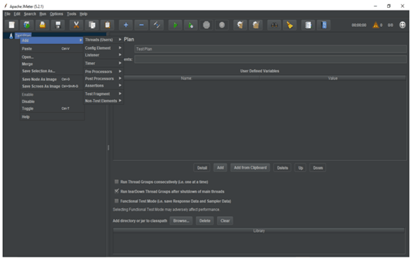The width and height of the screenshot is (412, 260).
Task: Click the Help toolbar icon
Action: click(x=323, y=25)
